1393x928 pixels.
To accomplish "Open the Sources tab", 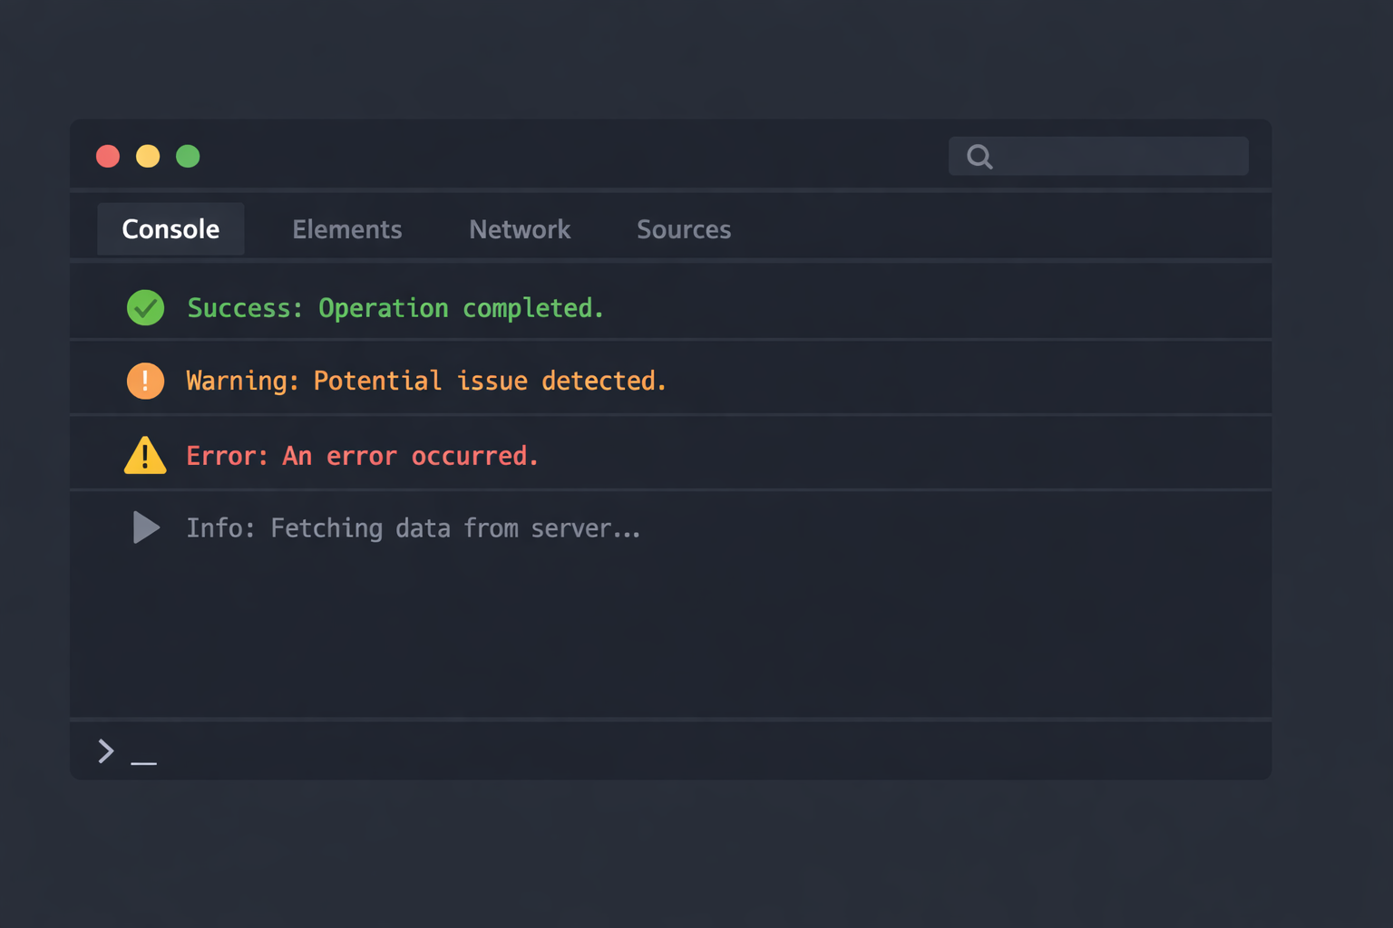I will [x=684, y=229].
